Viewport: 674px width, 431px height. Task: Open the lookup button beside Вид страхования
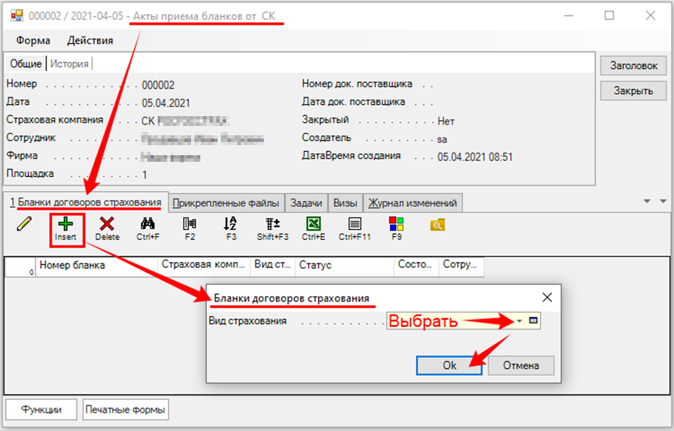point(534,321)
